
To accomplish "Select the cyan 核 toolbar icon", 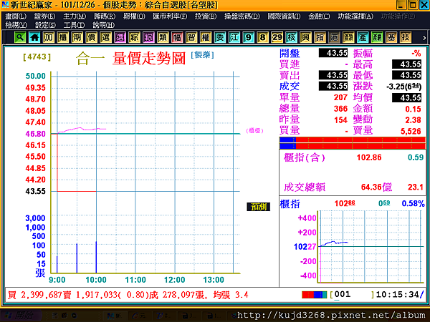I will click(x=291, y=37).
